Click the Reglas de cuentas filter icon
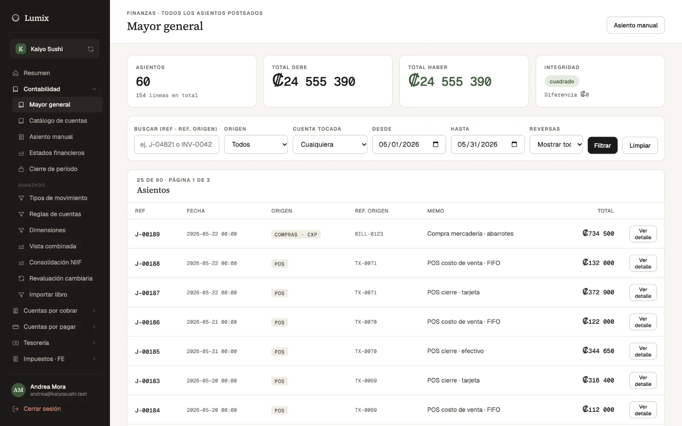This screenshot has height=426, width=682. pyautogui.click(x=21, y=214)
